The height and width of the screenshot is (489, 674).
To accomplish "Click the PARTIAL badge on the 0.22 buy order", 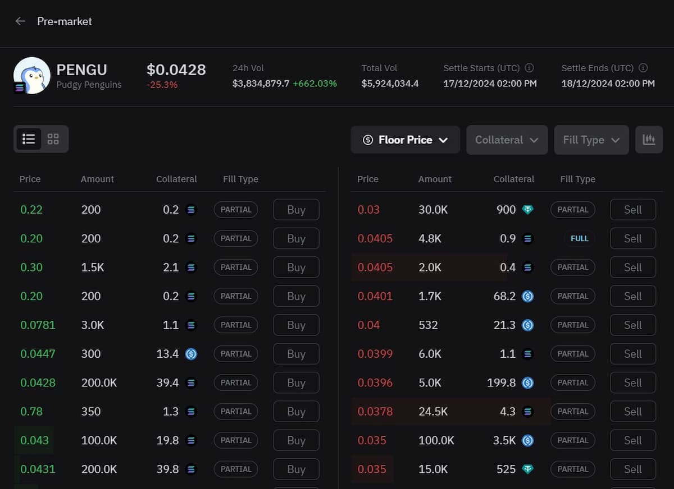I will tap(235, 209).
